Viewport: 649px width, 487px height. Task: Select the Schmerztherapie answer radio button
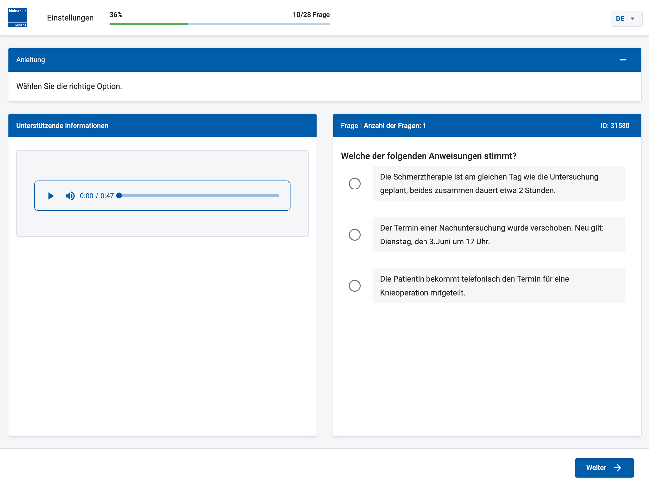354,184
